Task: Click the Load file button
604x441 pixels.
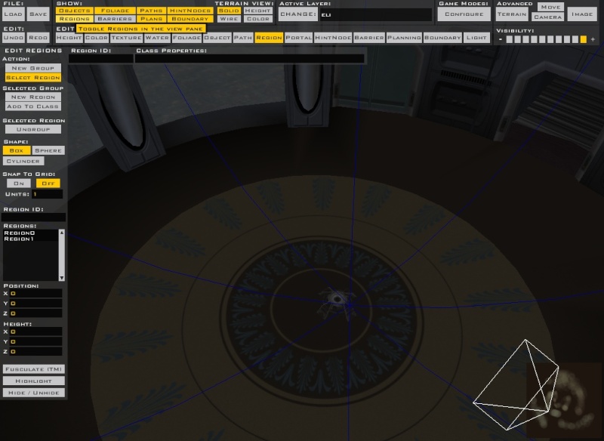Action: [13, 14]
